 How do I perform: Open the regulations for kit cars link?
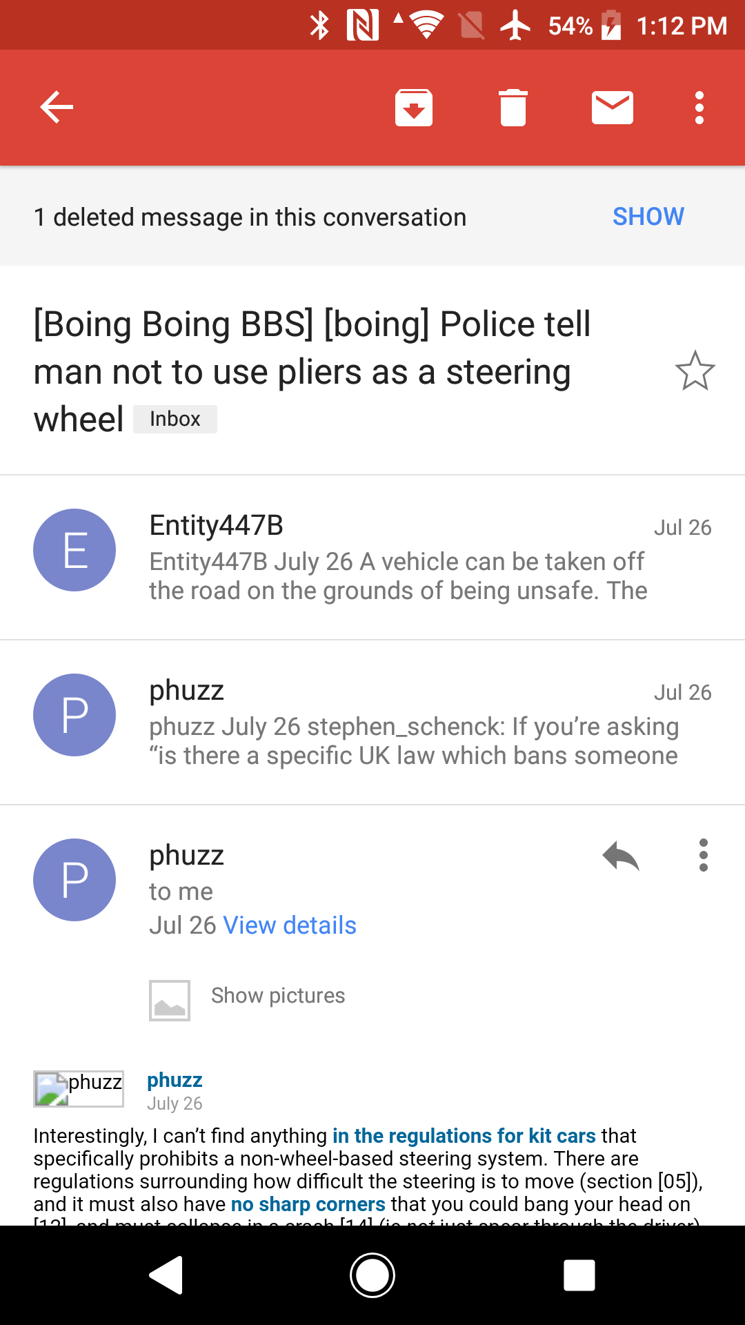464,1136
